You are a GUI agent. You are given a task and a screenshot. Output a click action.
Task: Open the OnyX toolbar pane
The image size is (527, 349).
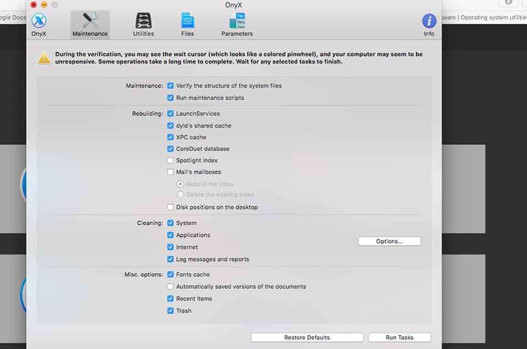pyautogui.click(x=39, y=24)
